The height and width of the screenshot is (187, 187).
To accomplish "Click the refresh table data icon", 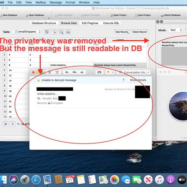I will pos(47,32).
